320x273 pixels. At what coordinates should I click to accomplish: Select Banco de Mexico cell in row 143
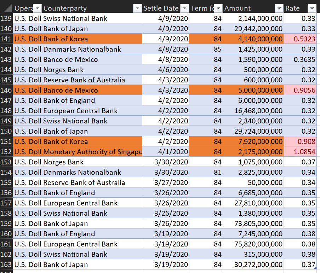click(x=92, y=59)
